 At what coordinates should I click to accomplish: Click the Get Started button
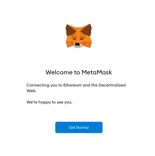[79, 127]
